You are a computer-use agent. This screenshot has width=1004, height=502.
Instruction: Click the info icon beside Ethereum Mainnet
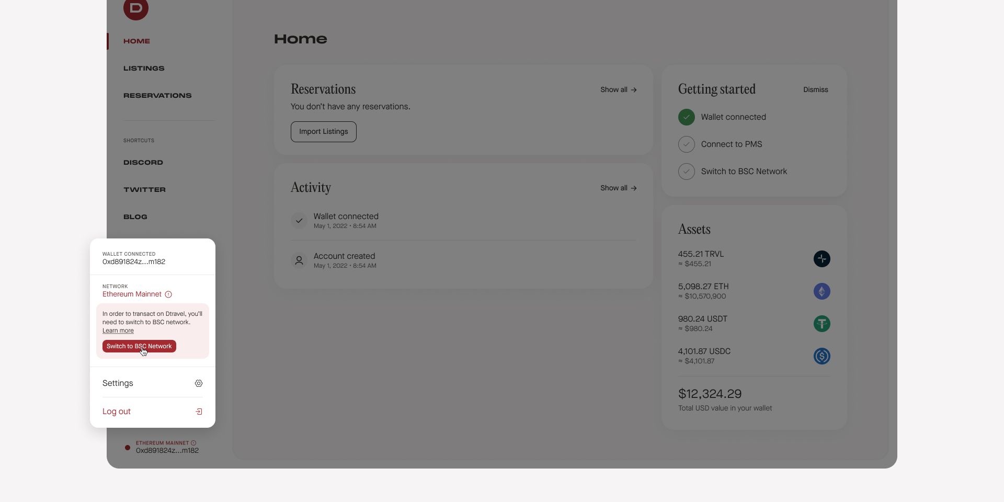click(x=168, y=294)
